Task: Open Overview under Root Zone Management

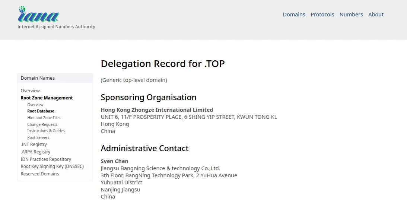Action: coord(35,105)
